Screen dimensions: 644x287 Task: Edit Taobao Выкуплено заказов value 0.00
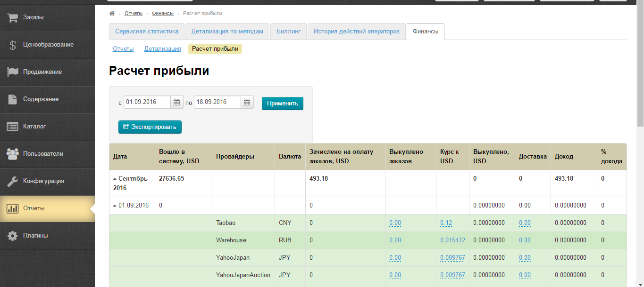395,223
